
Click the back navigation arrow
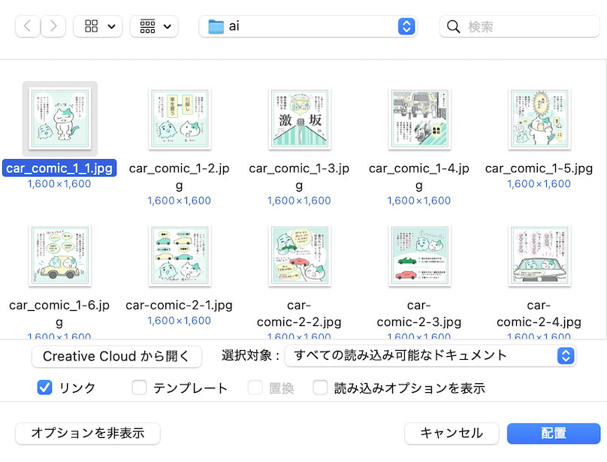coord(28,26)
